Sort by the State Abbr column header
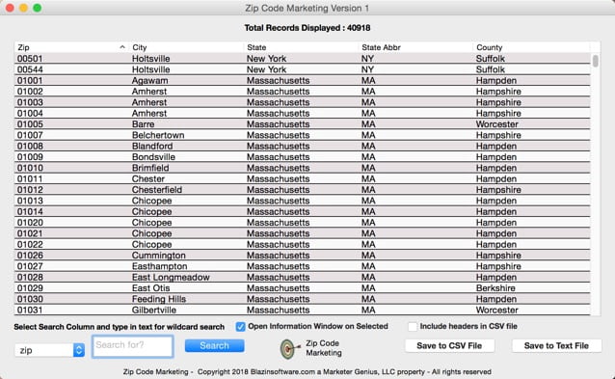This screenshot has width=615, height=379. [415, 47]
